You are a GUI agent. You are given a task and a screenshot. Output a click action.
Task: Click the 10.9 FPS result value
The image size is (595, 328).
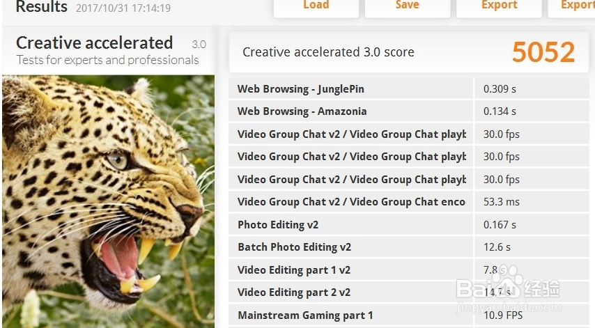pos(503,315)
